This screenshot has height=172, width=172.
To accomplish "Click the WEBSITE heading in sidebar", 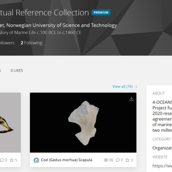I will 160,157.
